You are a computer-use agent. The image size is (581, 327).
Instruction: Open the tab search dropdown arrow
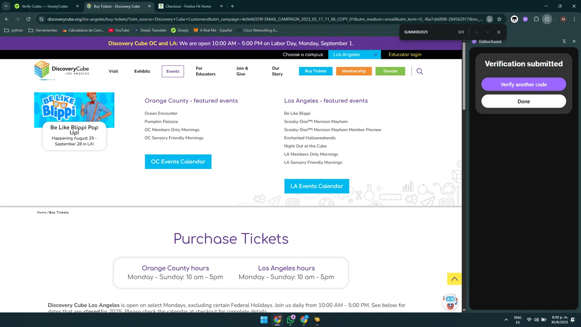click(x=6, y=6)
